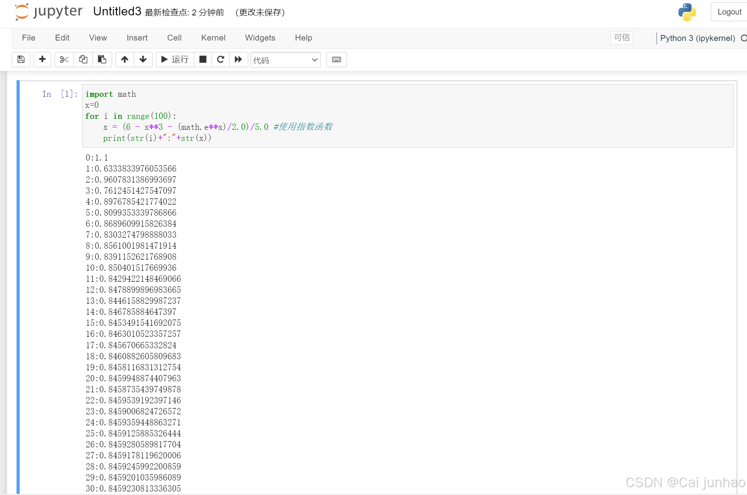Copy selected cells icon
This screenshot has height=495, width=747.
(83, 59)
